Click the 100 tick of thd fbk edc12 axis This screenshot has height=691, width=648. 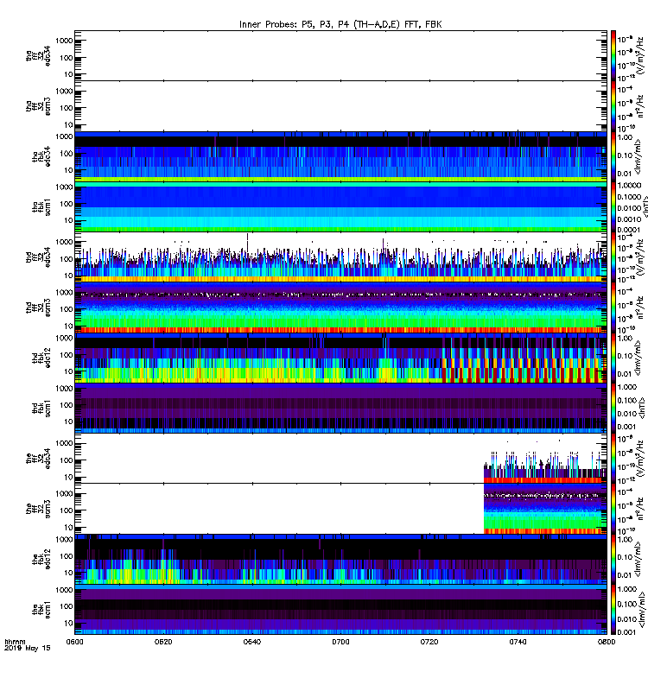coord(67,355)
